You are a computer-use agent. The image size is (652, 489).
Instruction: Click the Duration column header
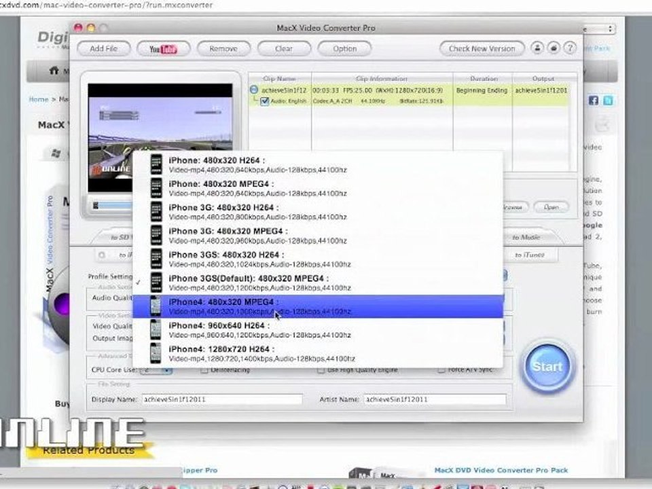pos(484,79)
